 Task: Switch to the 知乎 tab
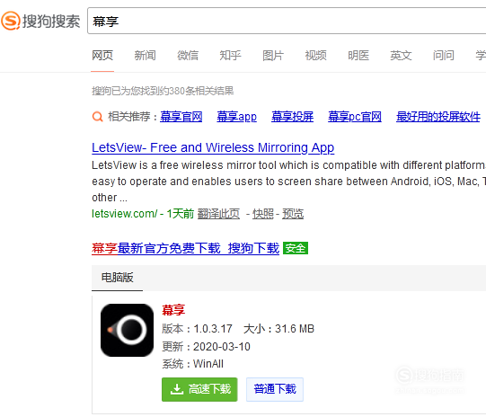click(x=230, y=56)
